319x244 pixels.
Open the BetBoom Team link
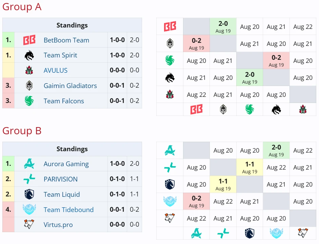[x=66, y=40]
